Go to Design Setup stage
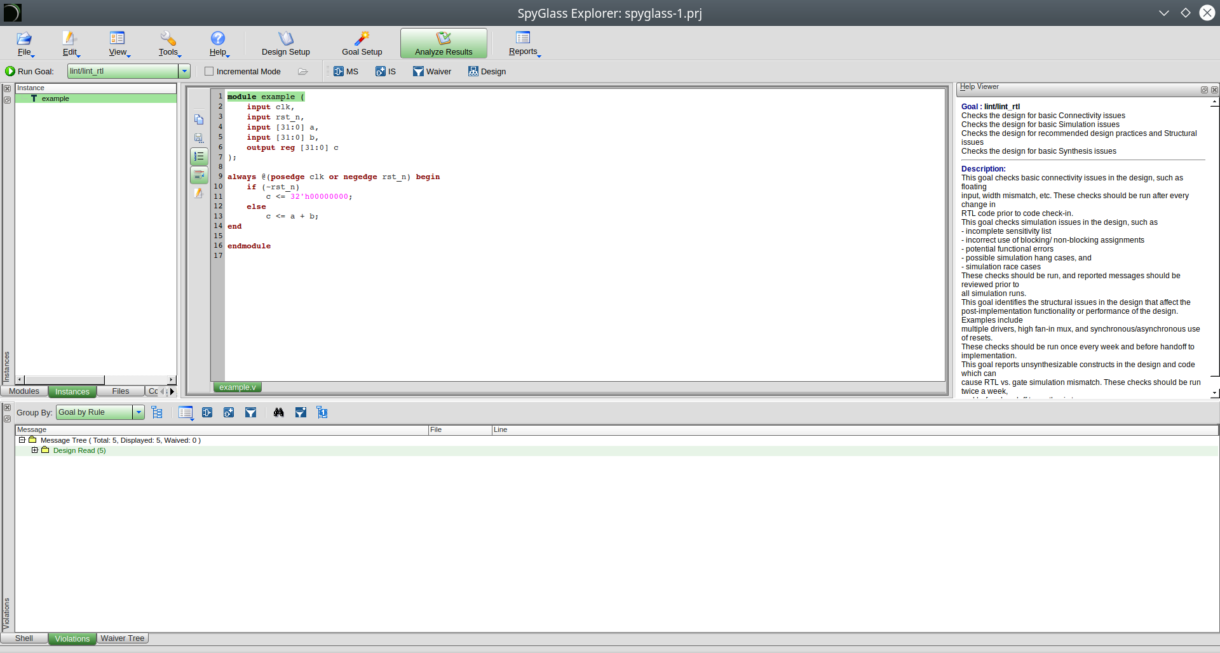Screen dimensions: 1220x653 (286, 44)
